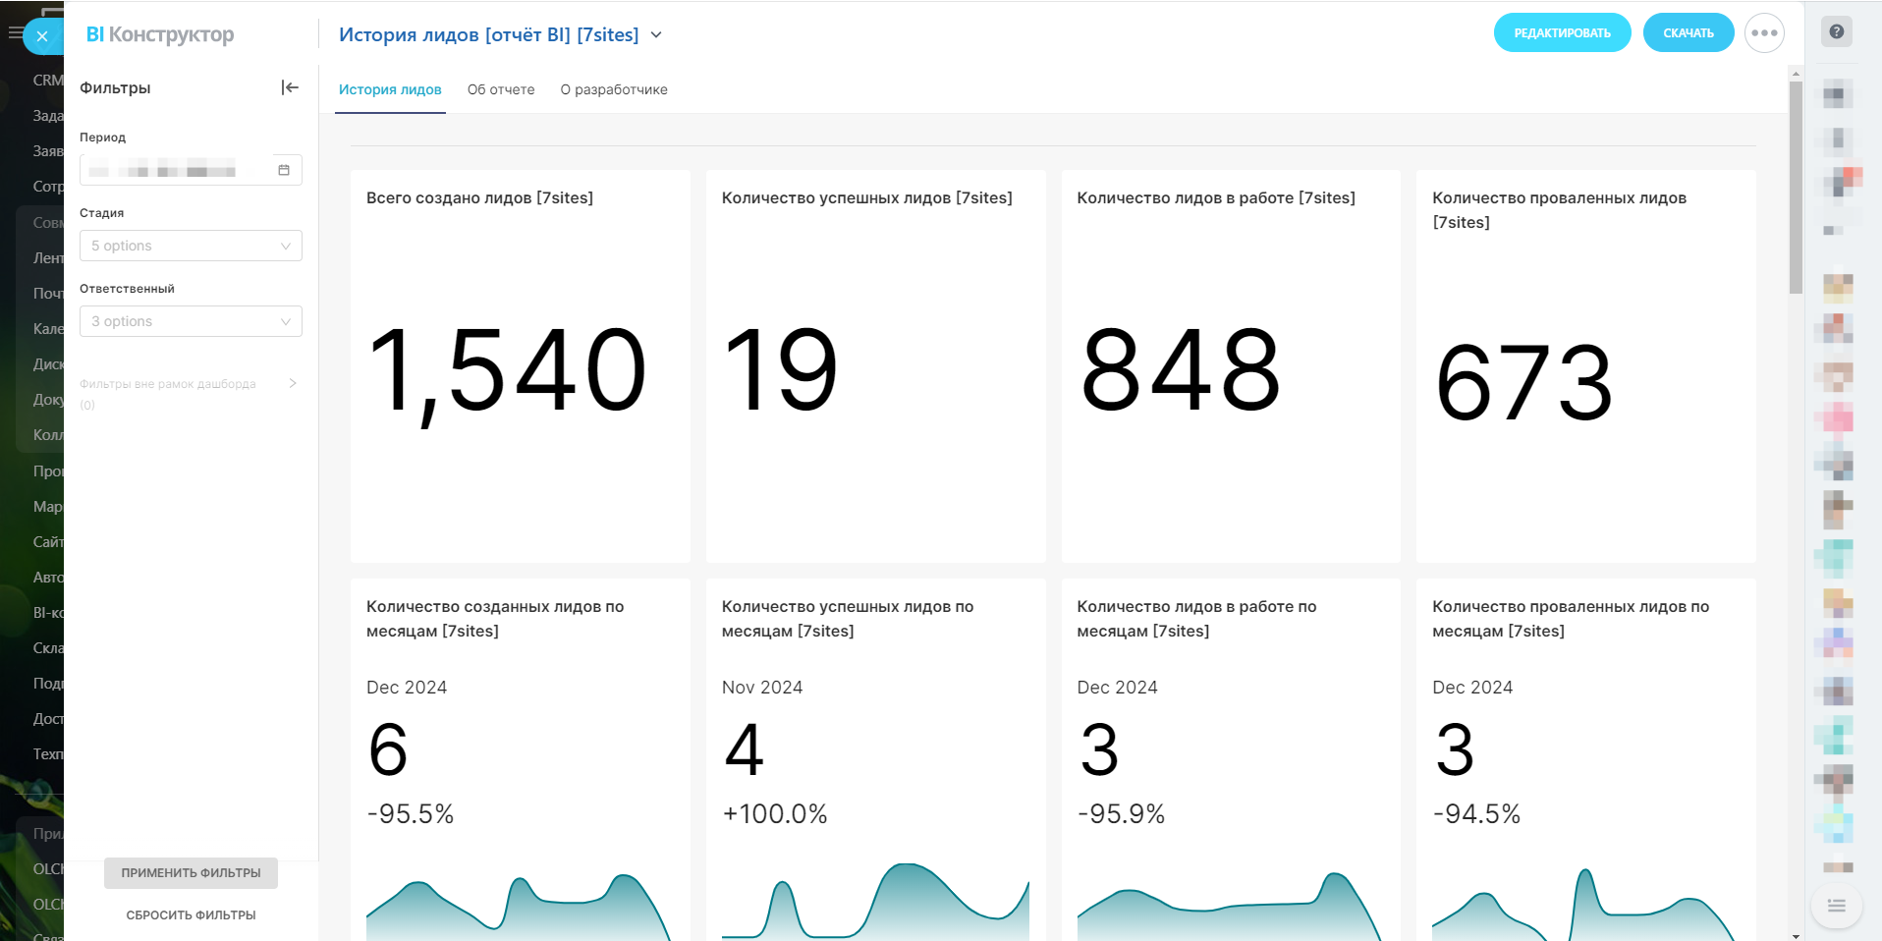This screenshot has height=941, width=1882.
Task: Collapse the Фильтры sidebar panel
Action: coord(290,87)
